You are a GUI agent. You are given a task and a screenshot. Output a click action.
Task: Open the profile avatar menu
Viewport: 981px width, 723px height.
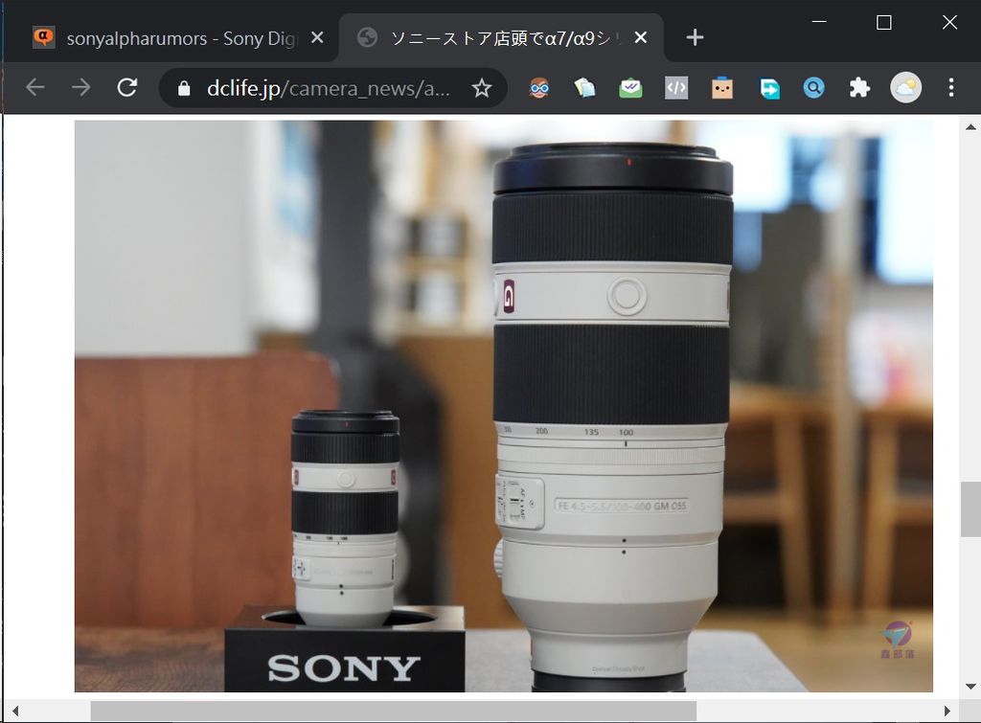tap(905, 87)
